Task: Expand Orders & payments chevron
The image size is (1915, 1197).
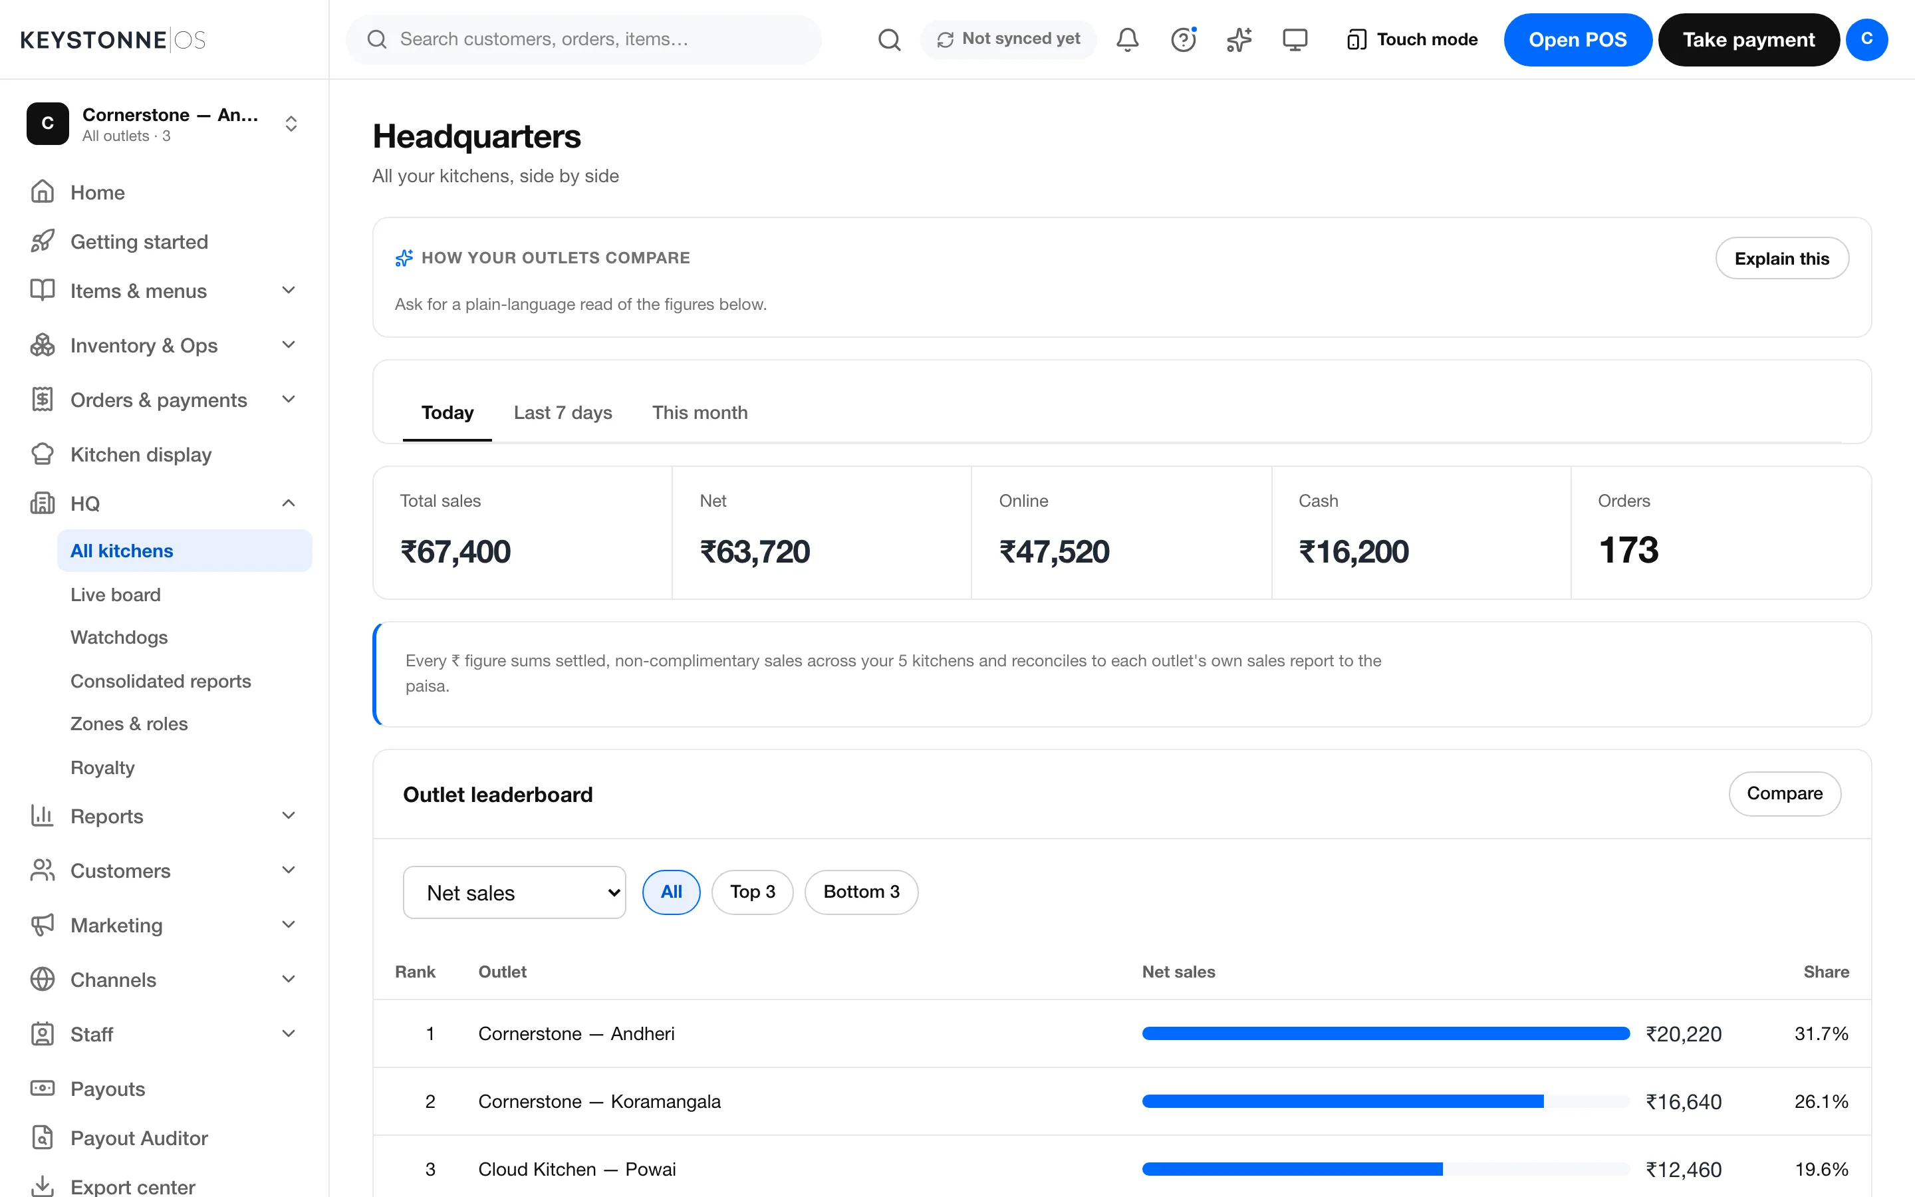Action: click(289, 400)
